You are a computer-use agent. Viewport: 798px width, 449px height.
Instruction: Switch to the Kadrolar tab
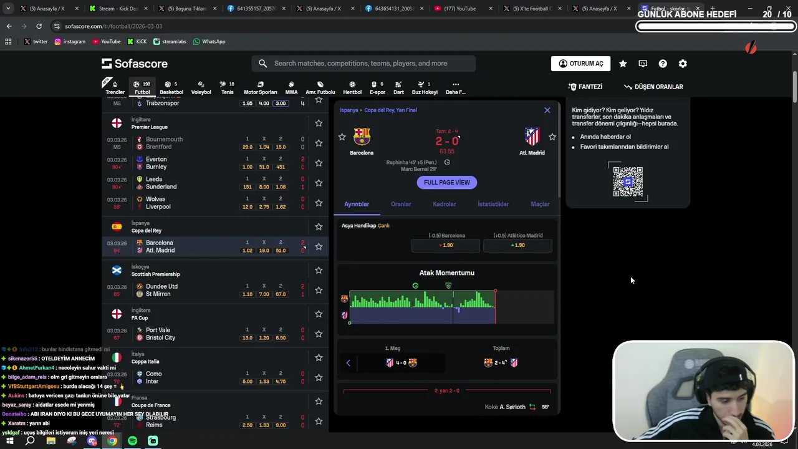coord(445,204)
